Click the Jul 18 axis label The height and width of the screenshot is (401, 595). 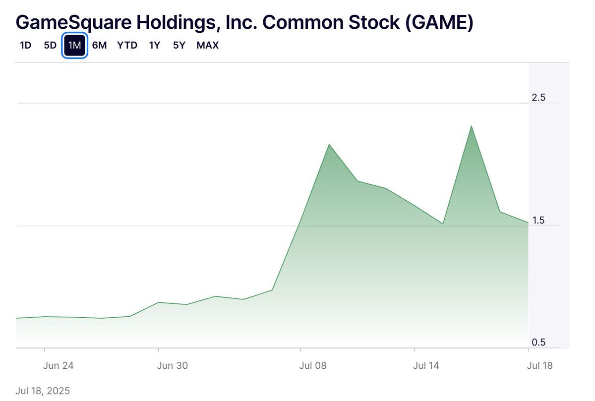pyautogui.click(x=540, y=366)
